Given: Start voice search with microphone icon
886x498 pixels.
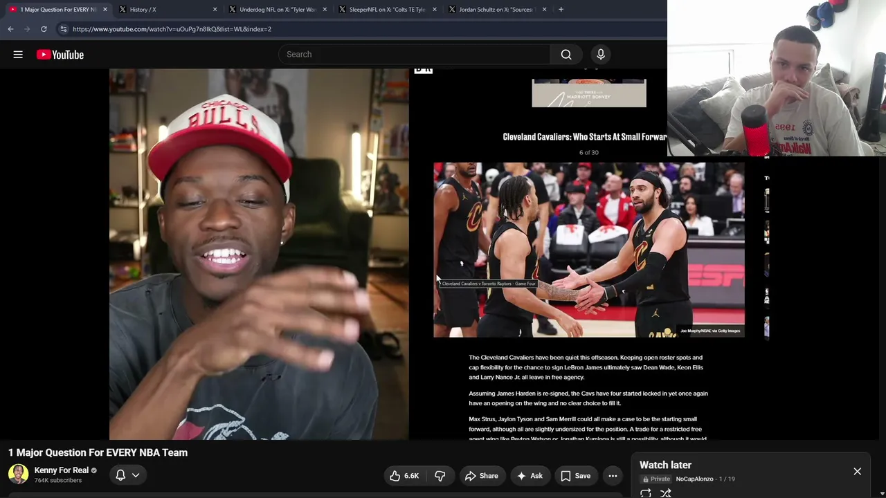Looking at the screenshot, I should point(601,55).
